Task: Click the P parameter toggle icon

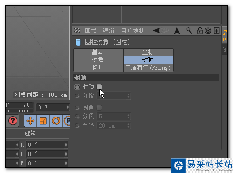Action: (x=67, y=121)
